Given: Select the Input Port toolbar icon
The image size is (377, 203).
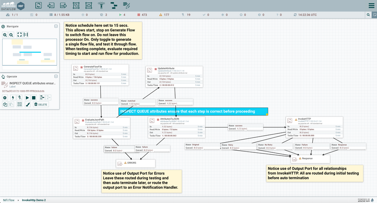Looking at the screenshot, I should [x=51, y=5].
